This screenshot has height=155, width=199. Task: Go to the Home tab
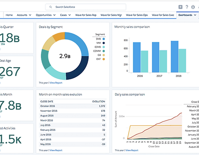(9, 15)
